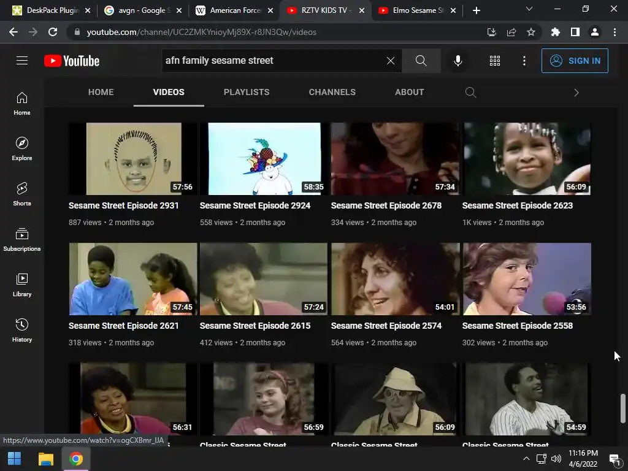Viewport: 628px width, 471px height.
Task: Switch to the PLAYLISTS tab
Action: coord(247,92)
